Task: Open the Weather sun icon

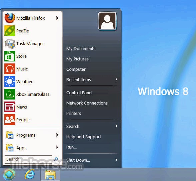Action: click(10, 81)
